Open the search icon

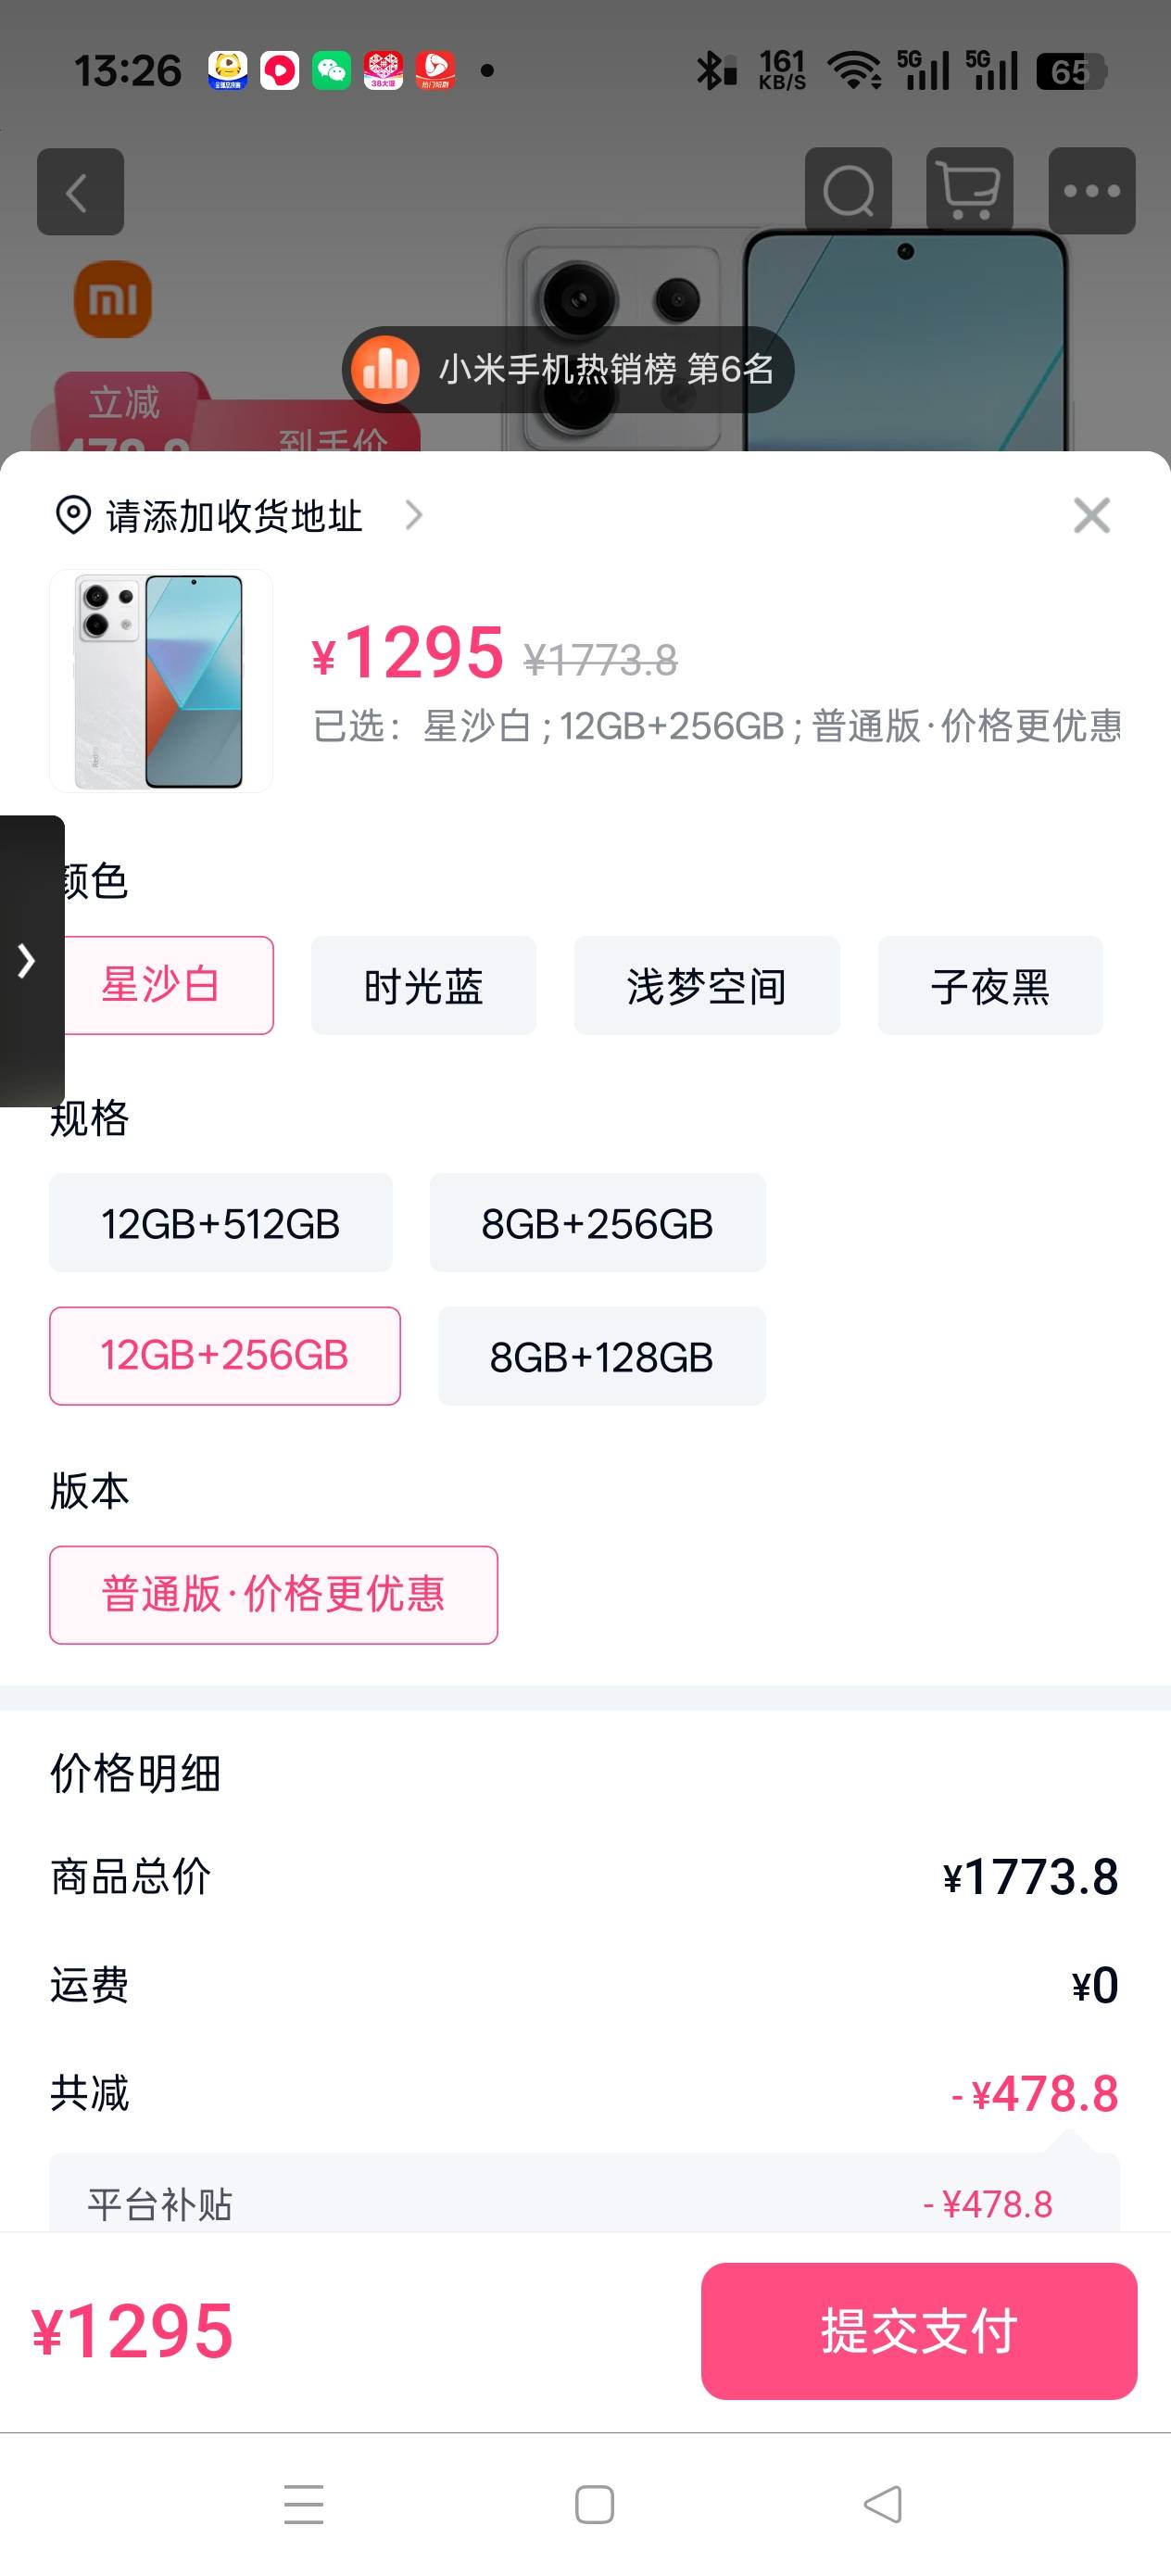click(848, 191)
